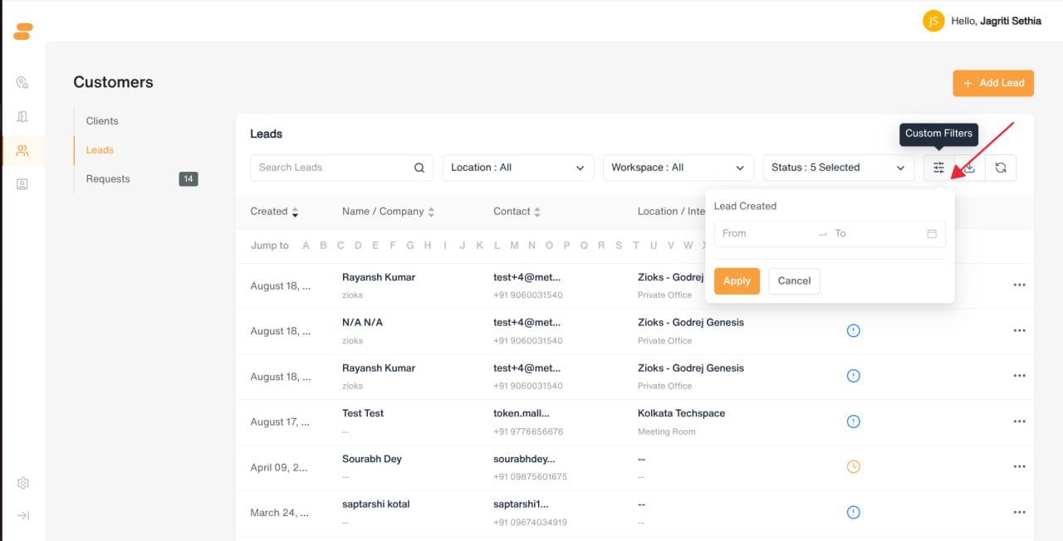Sort by Contact column arrows

tap(537, 212)
